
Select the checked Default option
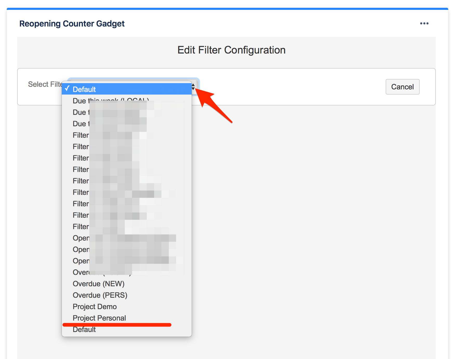(x=127, y=89)
